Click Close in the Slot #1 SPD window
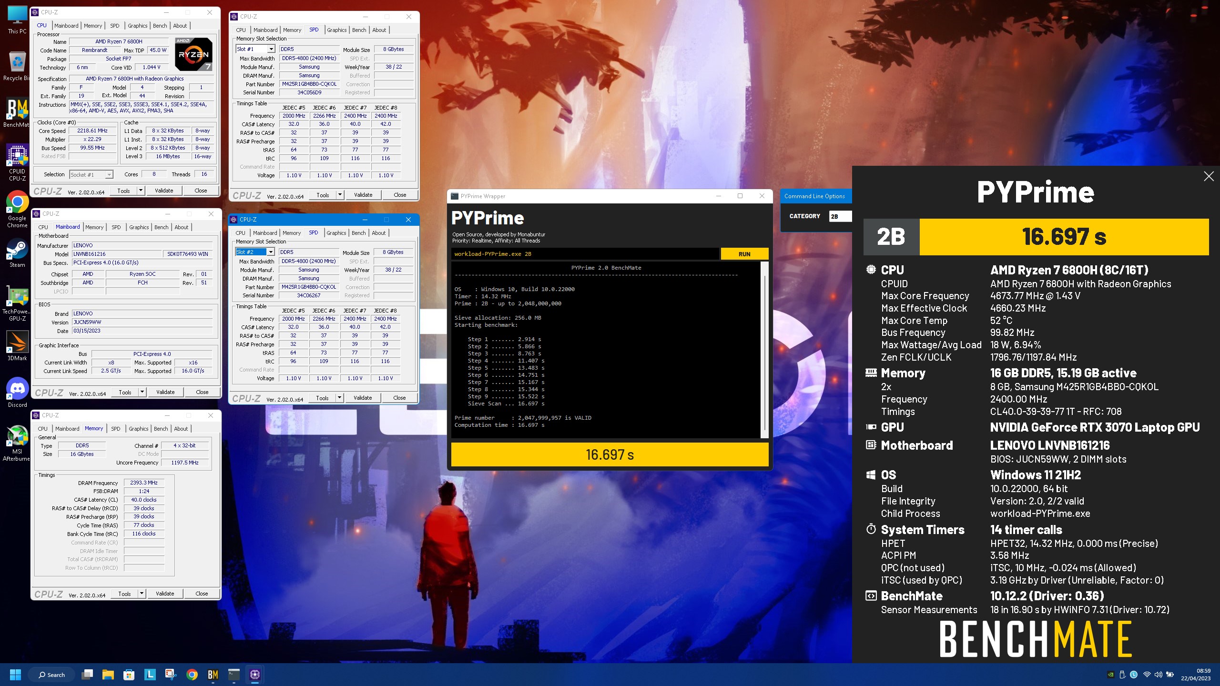This screenshot has width=1220, height=686. pos(400,195)
